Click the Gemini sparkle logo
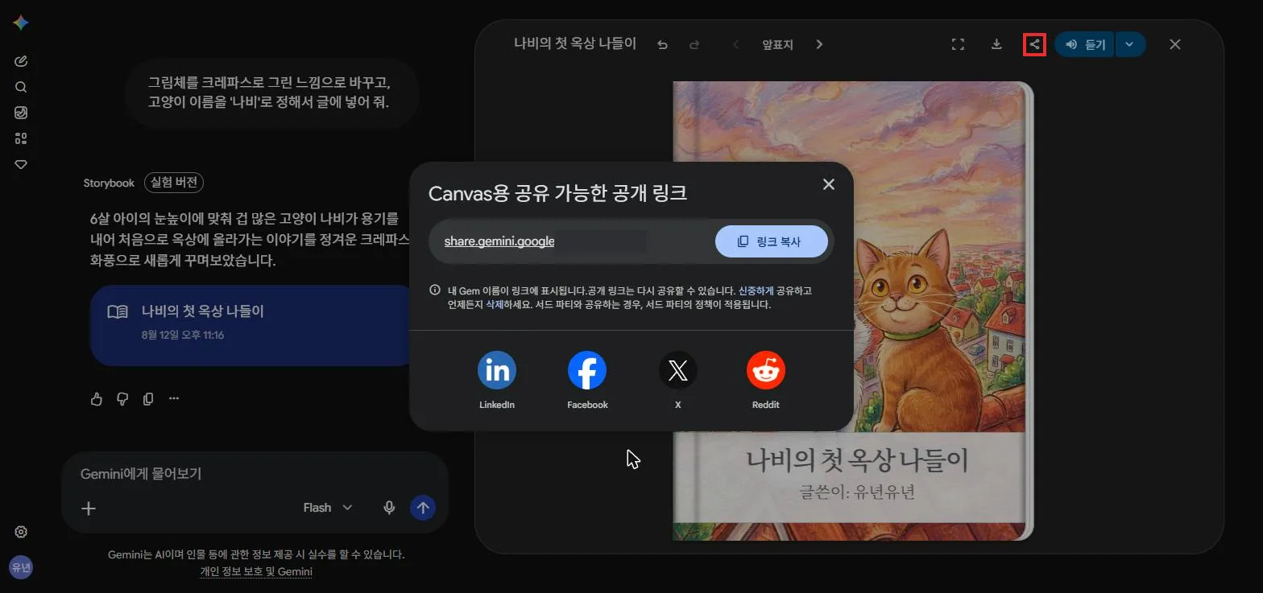The width and height of the screenshot is (1263, 593). coord(21,23)
